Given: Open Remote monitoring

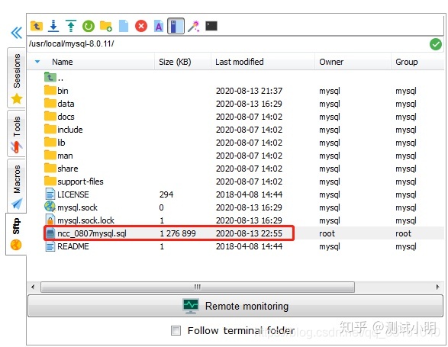Looking at the screenshot, I should (x=235, y=306).
